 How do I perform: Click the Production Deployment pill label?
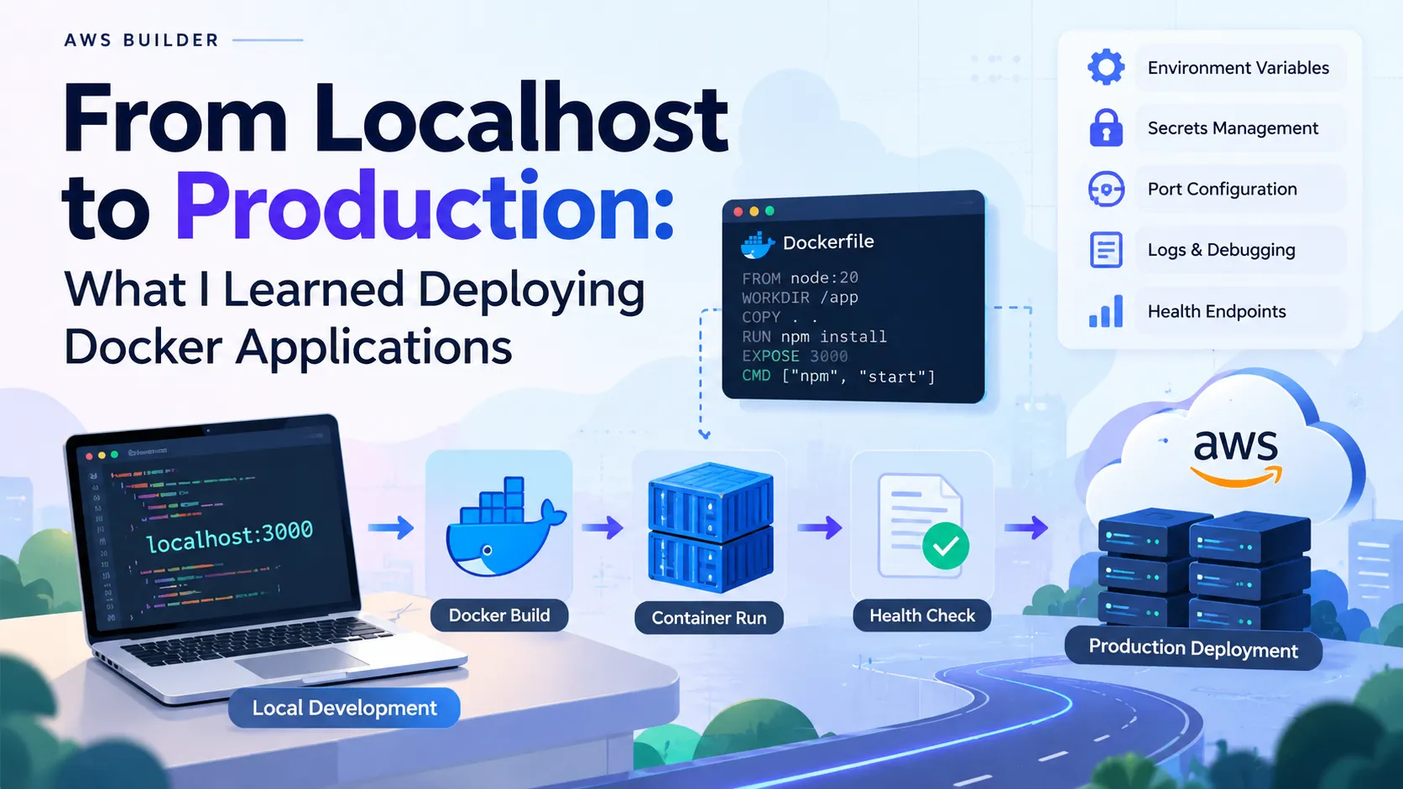[x=1193, y=648]
